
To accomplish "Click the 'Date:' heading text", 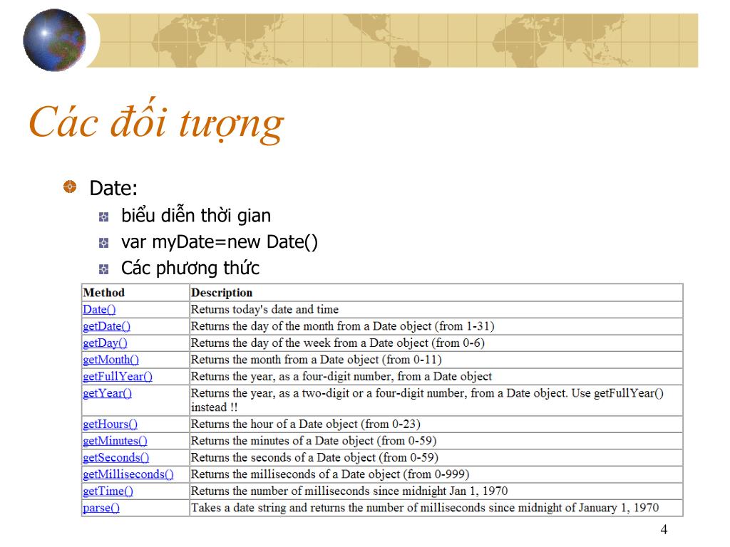I will coord(113,188).
